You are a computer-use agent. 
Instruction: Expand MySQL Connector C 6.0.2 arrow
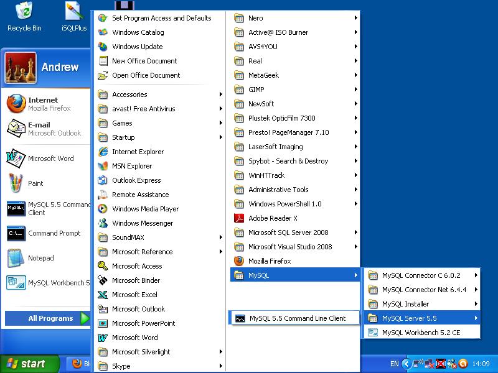(476, 275)
